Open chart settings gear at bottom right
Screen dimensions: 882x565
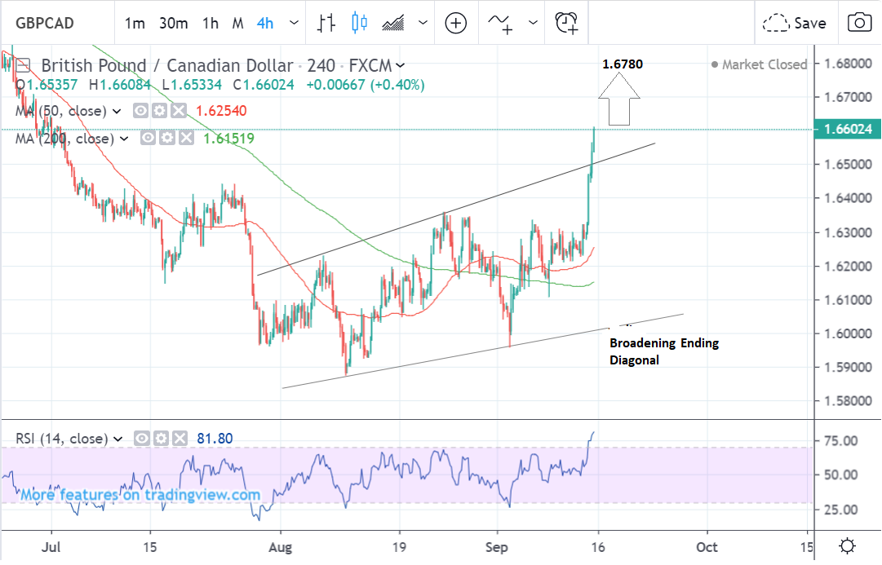click(x=847, y=546)
